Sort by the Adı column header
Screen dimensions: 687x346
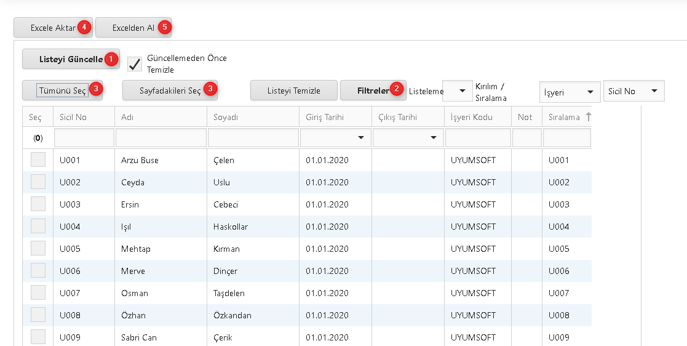(161, 117)
